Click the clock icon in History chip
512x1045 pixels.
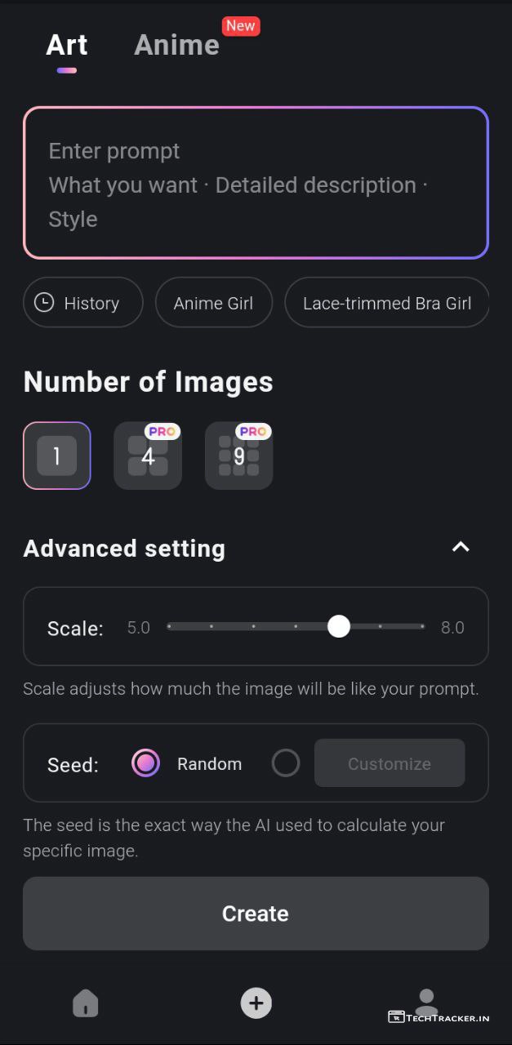(x=44, y=303)
